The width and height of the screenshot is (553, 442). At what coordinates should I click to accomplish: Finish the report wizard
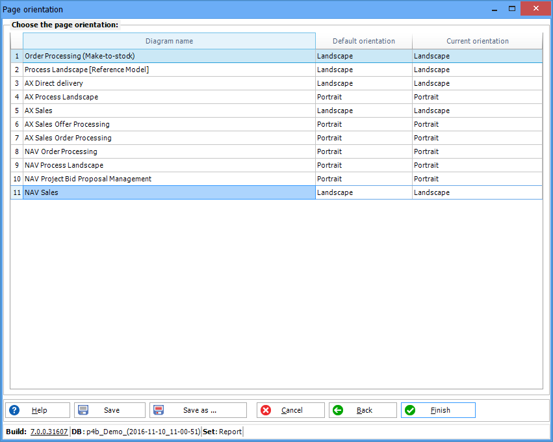pyautogui.click(x=438, y=410)
